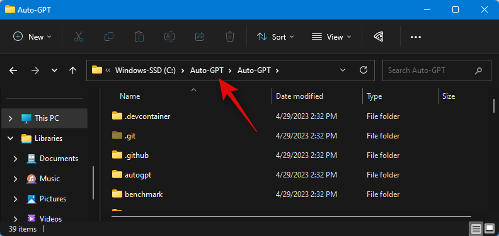Click the app icon beside View
Viewport: 499px width, 236px height.
pos(378,37)
